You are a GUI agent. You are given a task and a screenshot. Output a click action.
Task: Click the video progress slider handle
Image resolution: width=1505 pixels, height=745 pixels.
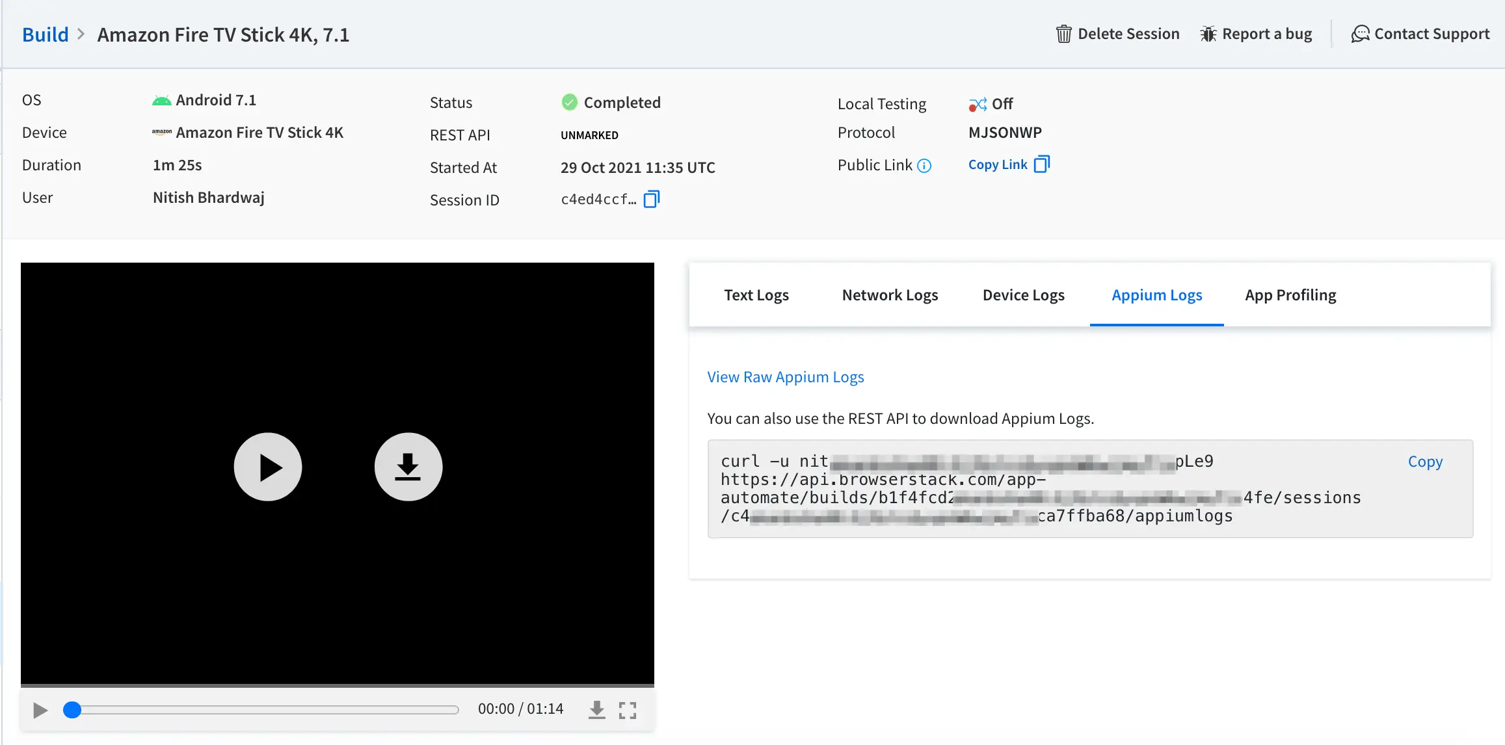72,710
